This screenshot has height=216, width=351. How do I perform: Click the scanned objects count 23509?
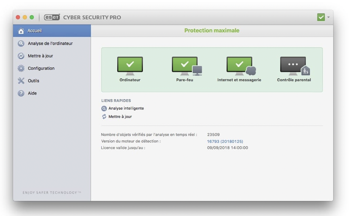213,135
